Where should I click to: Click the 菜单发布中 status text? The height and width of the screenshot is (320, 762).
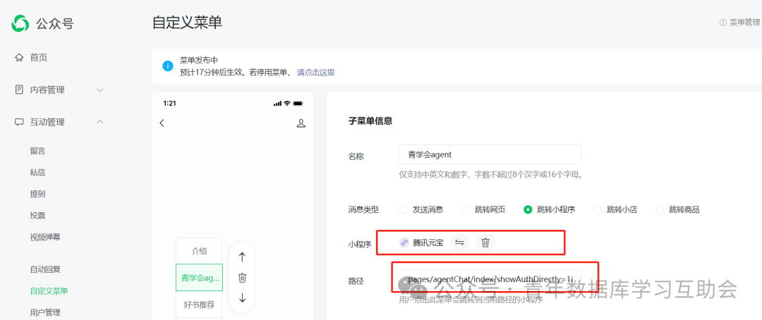click(199, 61)
